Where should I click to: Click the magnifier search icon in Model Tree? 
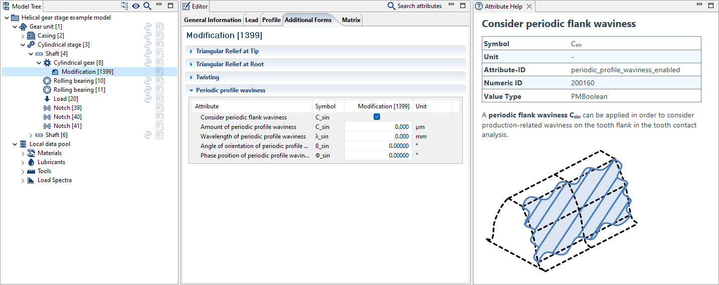(x=147, y=6)
